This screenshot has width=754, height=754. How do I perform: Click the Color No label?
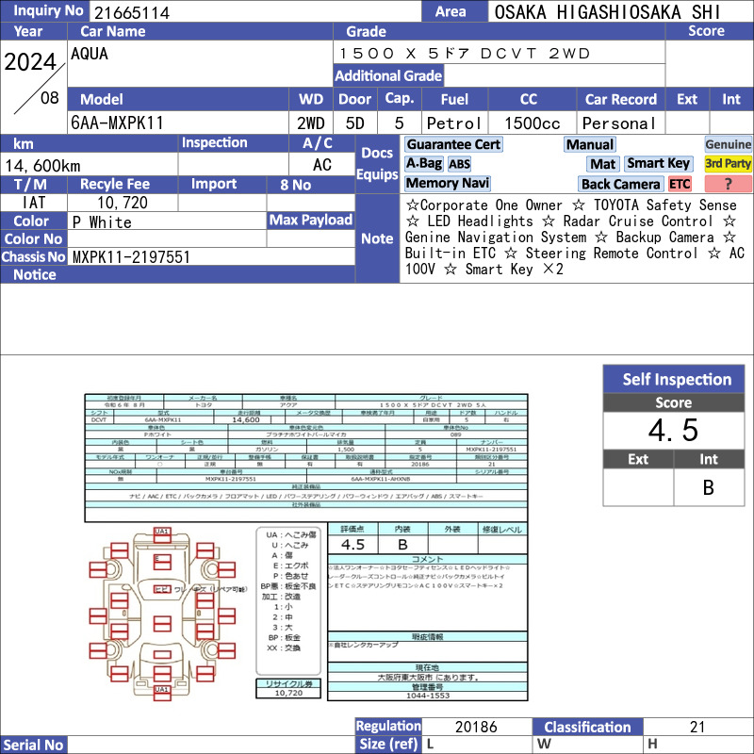click(33, 238)
